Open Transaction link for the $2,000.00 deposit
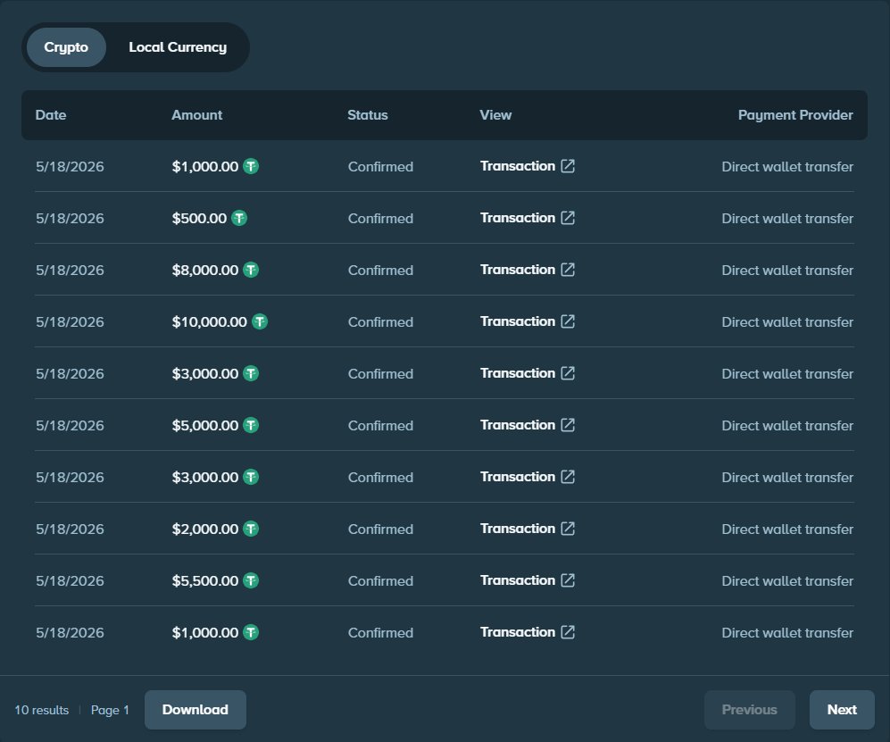 [x=528, y=529]
